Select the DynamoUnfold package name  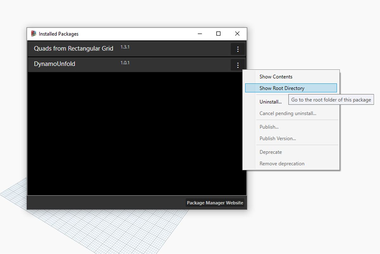[54, 64]
